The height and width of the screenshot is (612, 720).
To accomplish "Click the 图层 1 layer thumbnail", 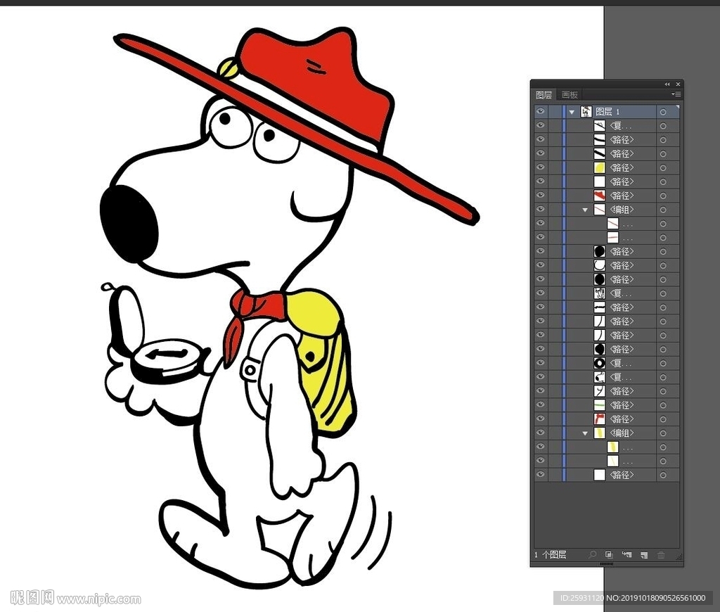I will pos(586,112).
